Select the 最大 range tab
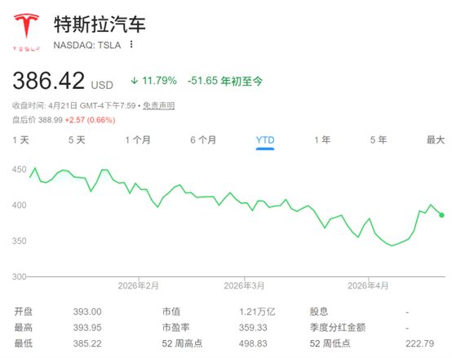452x358 pixels. click(436, 140)
